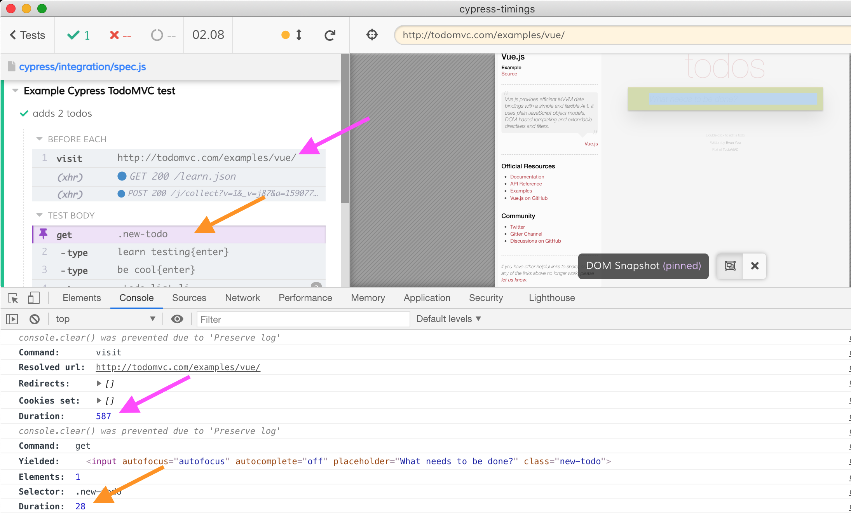The width and height of the screenshot is (851, 514).
Task: Open the selector playground crosshair icon
Action: (x=372, y=35)
